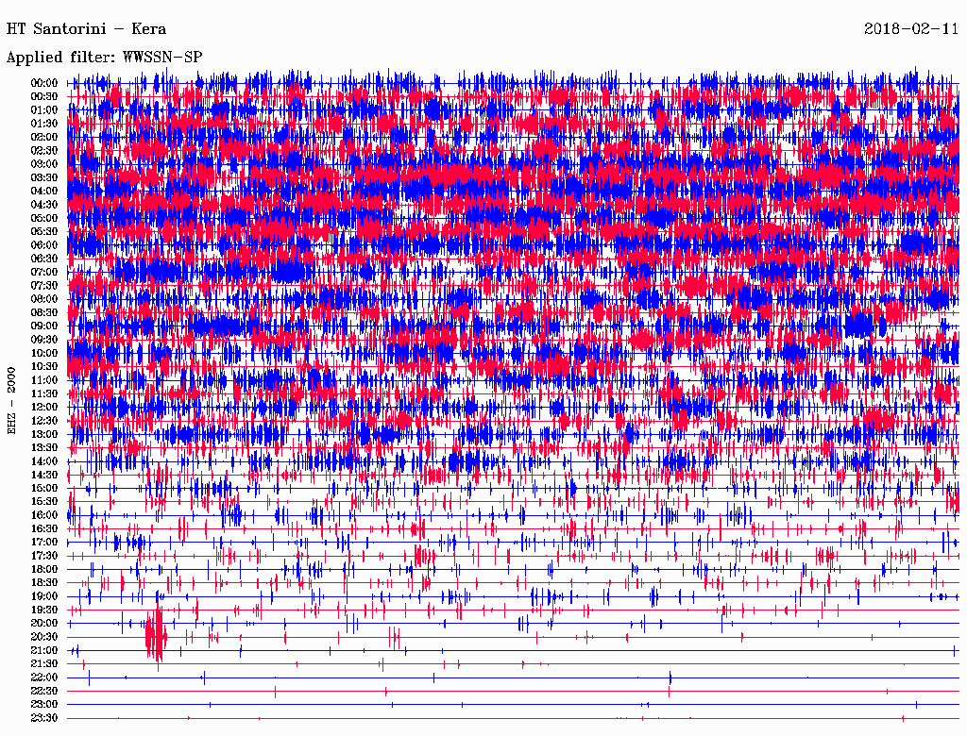Select the 14:30 time label
967x736 pixels.
tap(43, 476)
